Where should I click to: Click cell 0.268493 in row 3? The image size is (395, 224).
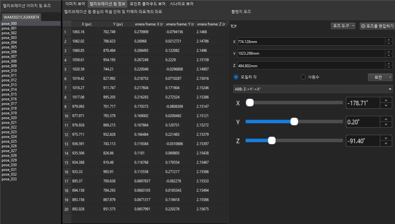tap(149, 51)
